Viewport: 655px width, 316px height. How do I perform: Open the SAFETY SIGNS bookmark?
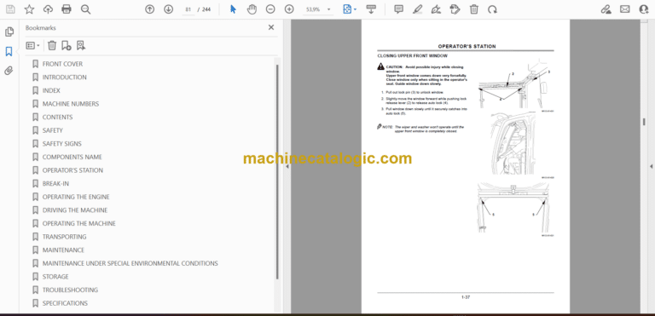61,144
